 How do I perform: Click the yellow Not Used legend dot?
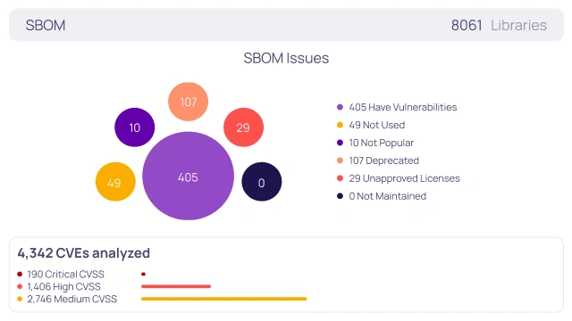pyautogui.click(x=340, y=125)
